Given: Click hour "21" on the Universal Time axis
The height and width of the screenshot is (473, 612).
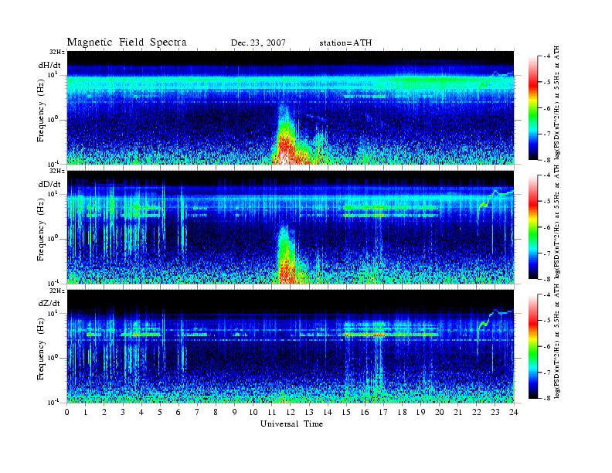Looking at the screenshot, I should tap(457, 412).
